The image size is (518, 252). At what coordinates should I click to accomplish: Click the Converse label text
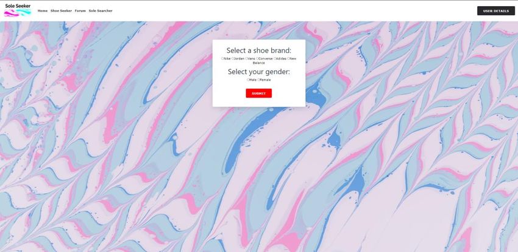coord(266,58)
